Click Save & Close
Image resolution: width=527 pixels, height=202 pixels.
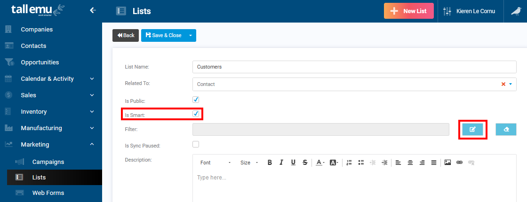[x=163, y=35]
